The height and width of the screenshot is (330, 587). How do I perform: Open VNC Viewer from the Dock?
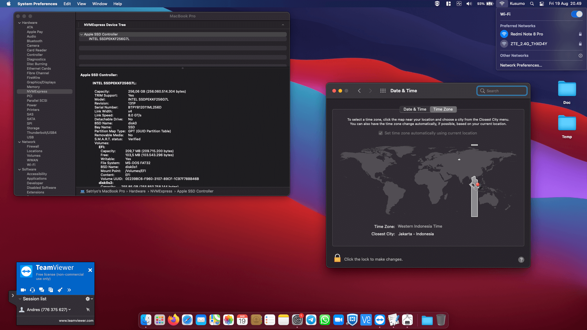click(366, 320)
